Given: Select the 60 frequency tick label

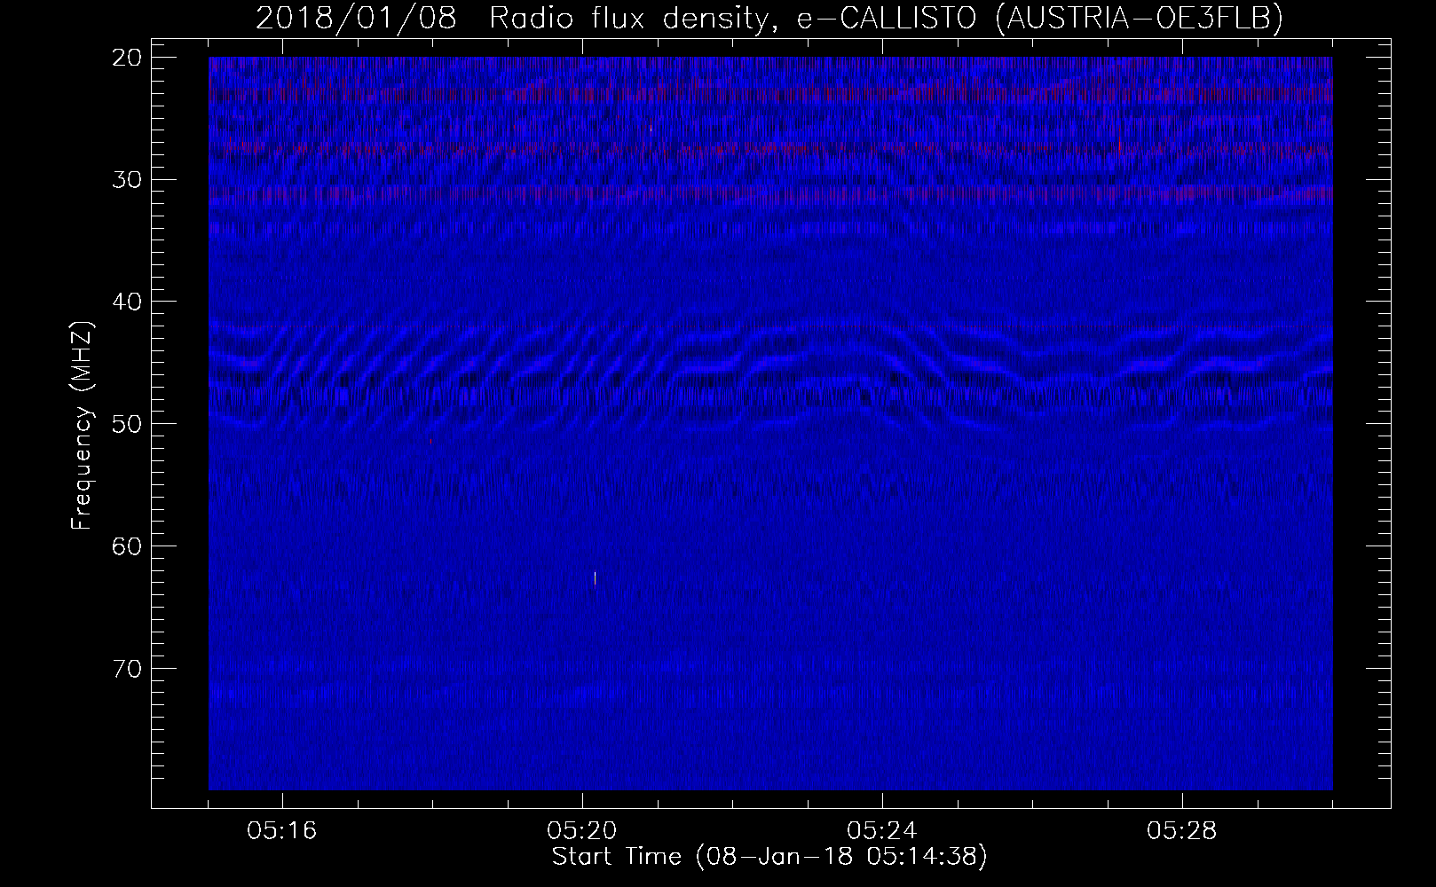Looking at the screenshot, I should point(128,546).
